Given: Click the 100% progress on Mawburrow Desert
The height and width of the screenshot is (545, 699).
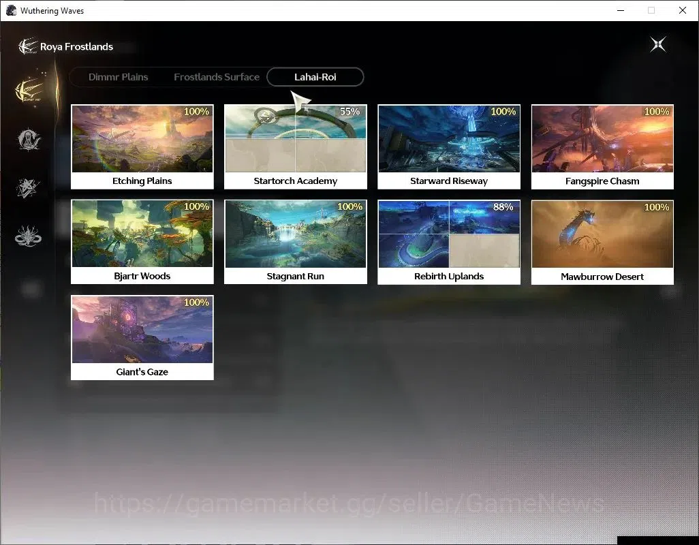Looking at the screenshot, I should [657, 207].
